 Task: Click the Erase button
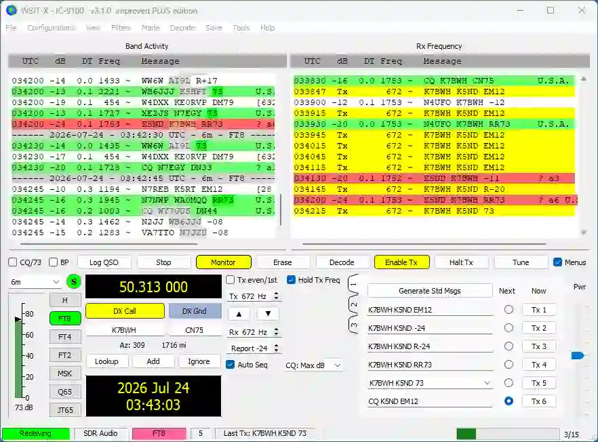click(283, 262)
